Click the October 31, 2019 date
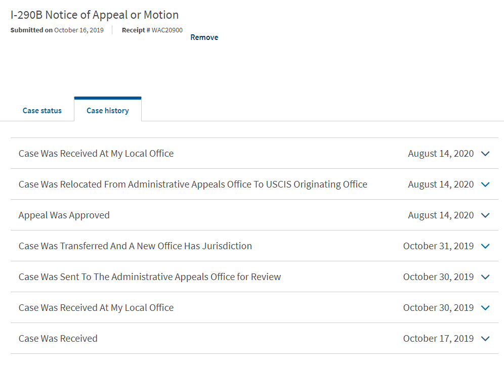This screenshot has height=368, width=504. coord(438,246)
